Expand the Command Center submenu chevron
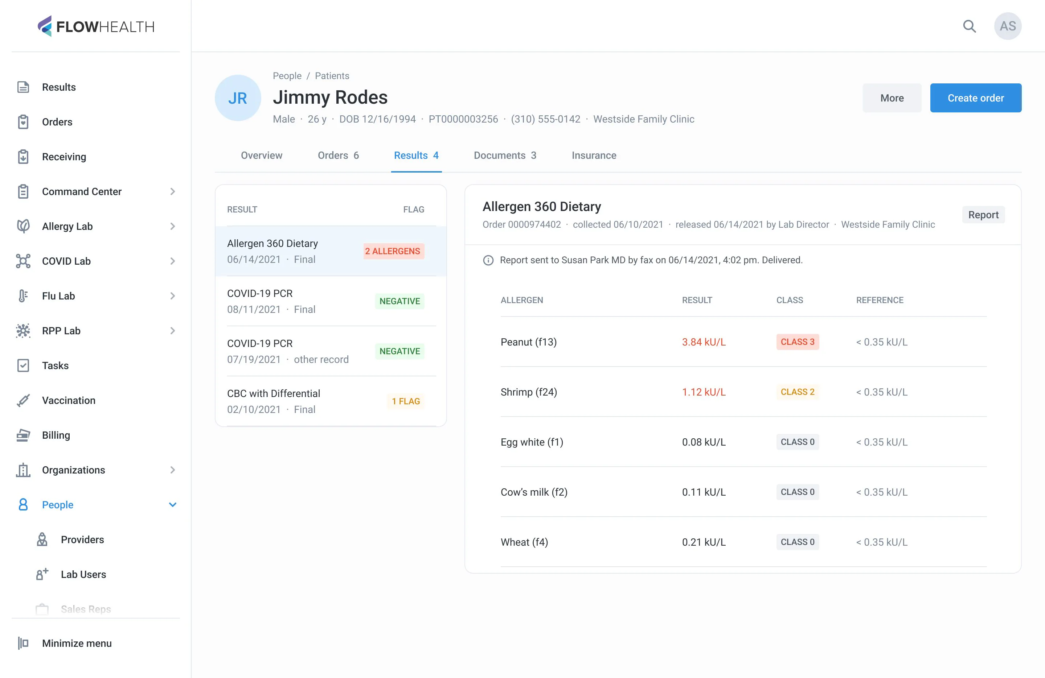1045x678 pixels. [x=173, y=191]
